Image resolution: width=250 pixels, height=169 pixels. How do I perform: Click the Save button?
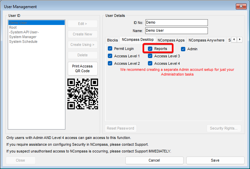coord(215,160)
